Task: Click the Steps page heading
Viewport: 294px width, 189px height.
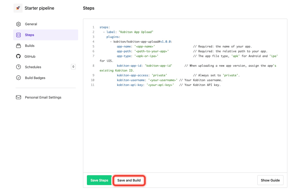Action: [88, 8]
